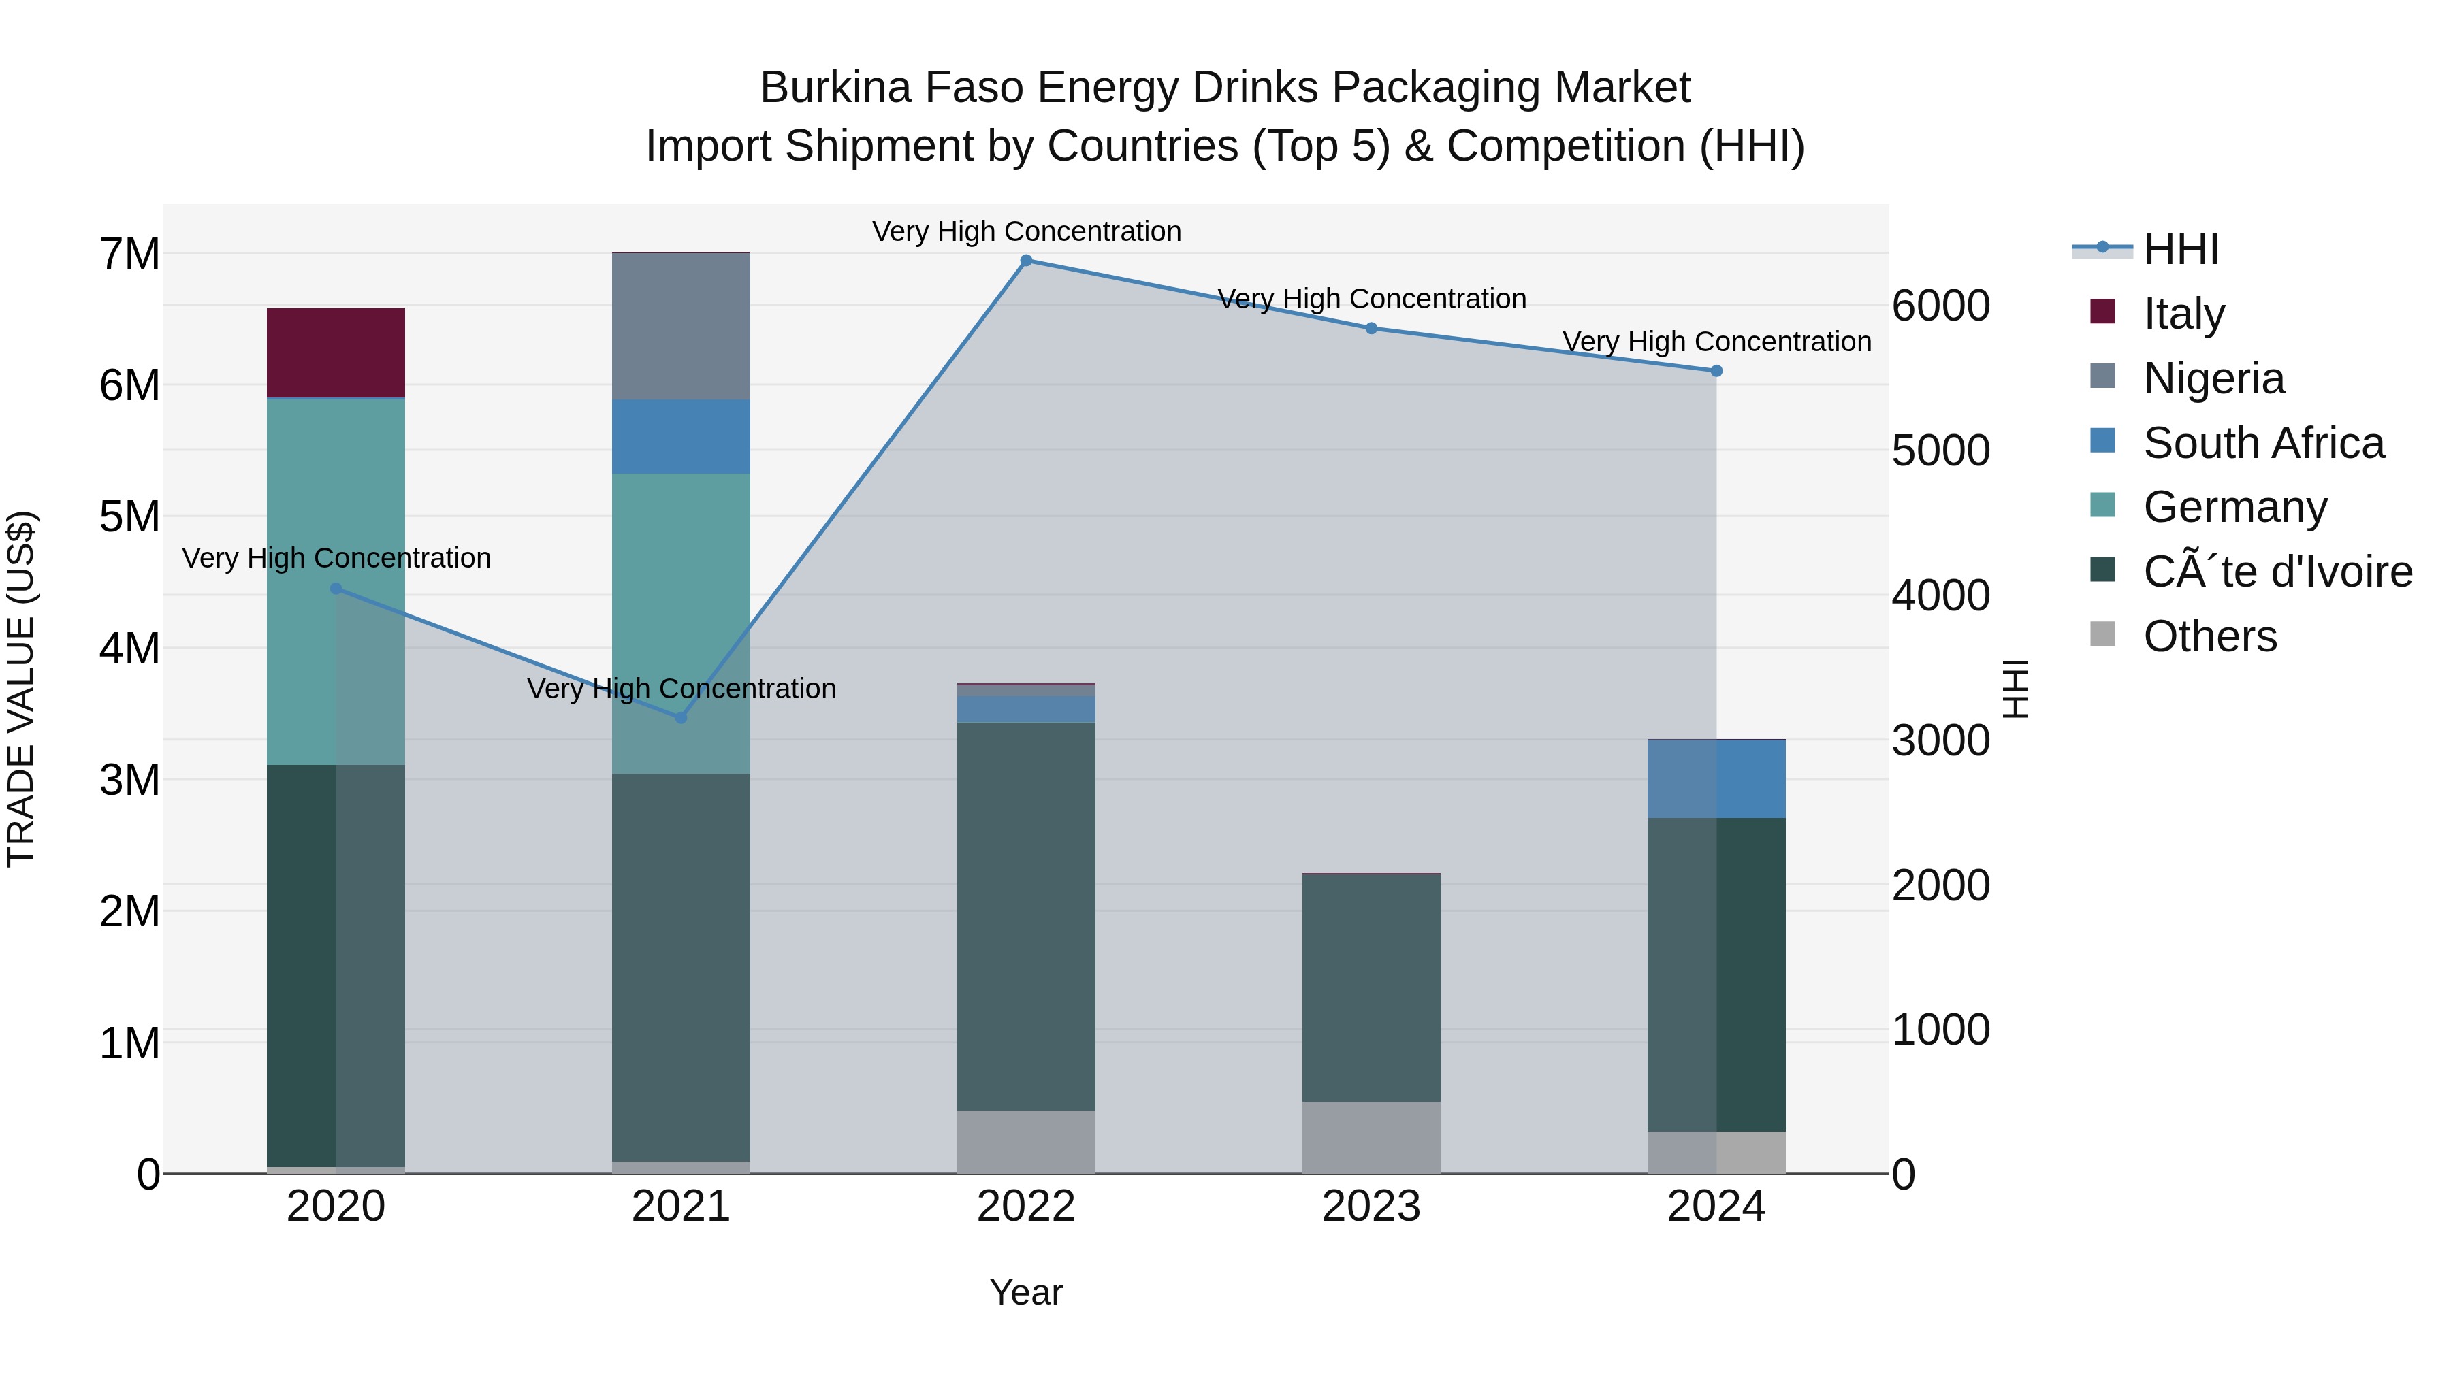
Task: Click the 2022 Very High Concentration annotation
Action: click(1027, 231)
